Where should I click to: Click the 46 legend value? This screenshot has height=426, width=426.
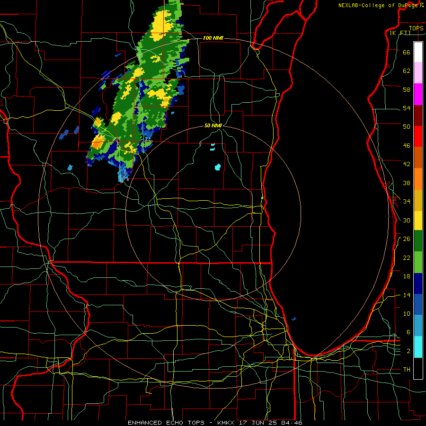407,146
